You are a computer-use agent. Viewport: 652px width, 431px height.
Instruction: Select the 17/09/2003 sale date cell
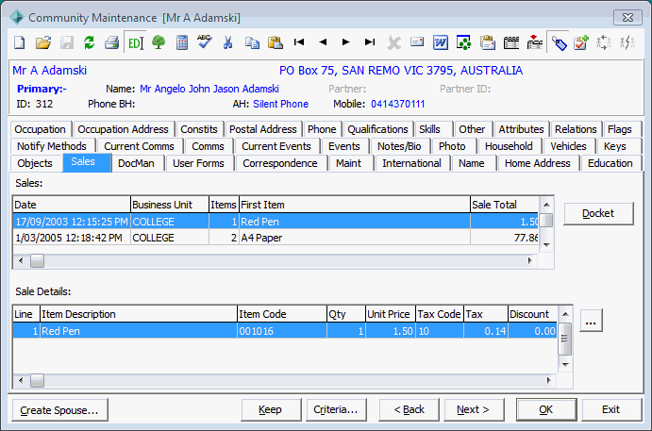[72, 222]
